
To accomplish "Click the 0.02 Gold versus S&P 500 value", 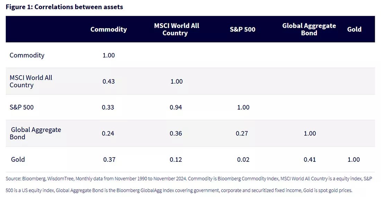I will click(243, 159).
